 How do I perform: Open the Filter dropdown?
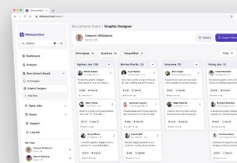pos(228,53)
